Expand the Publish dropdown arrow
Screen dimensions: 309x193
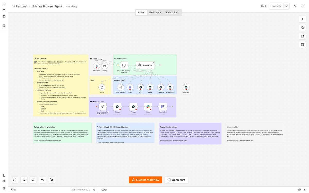pos(287,6)
